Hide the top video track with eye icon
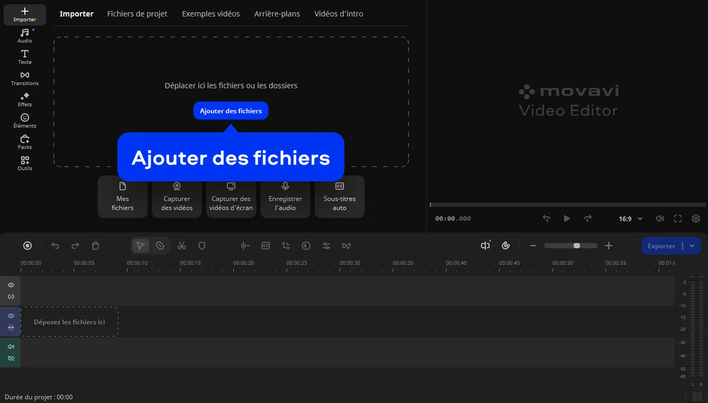Image resolution: width=708 pixels, height=403 pixels. (11, 285)
